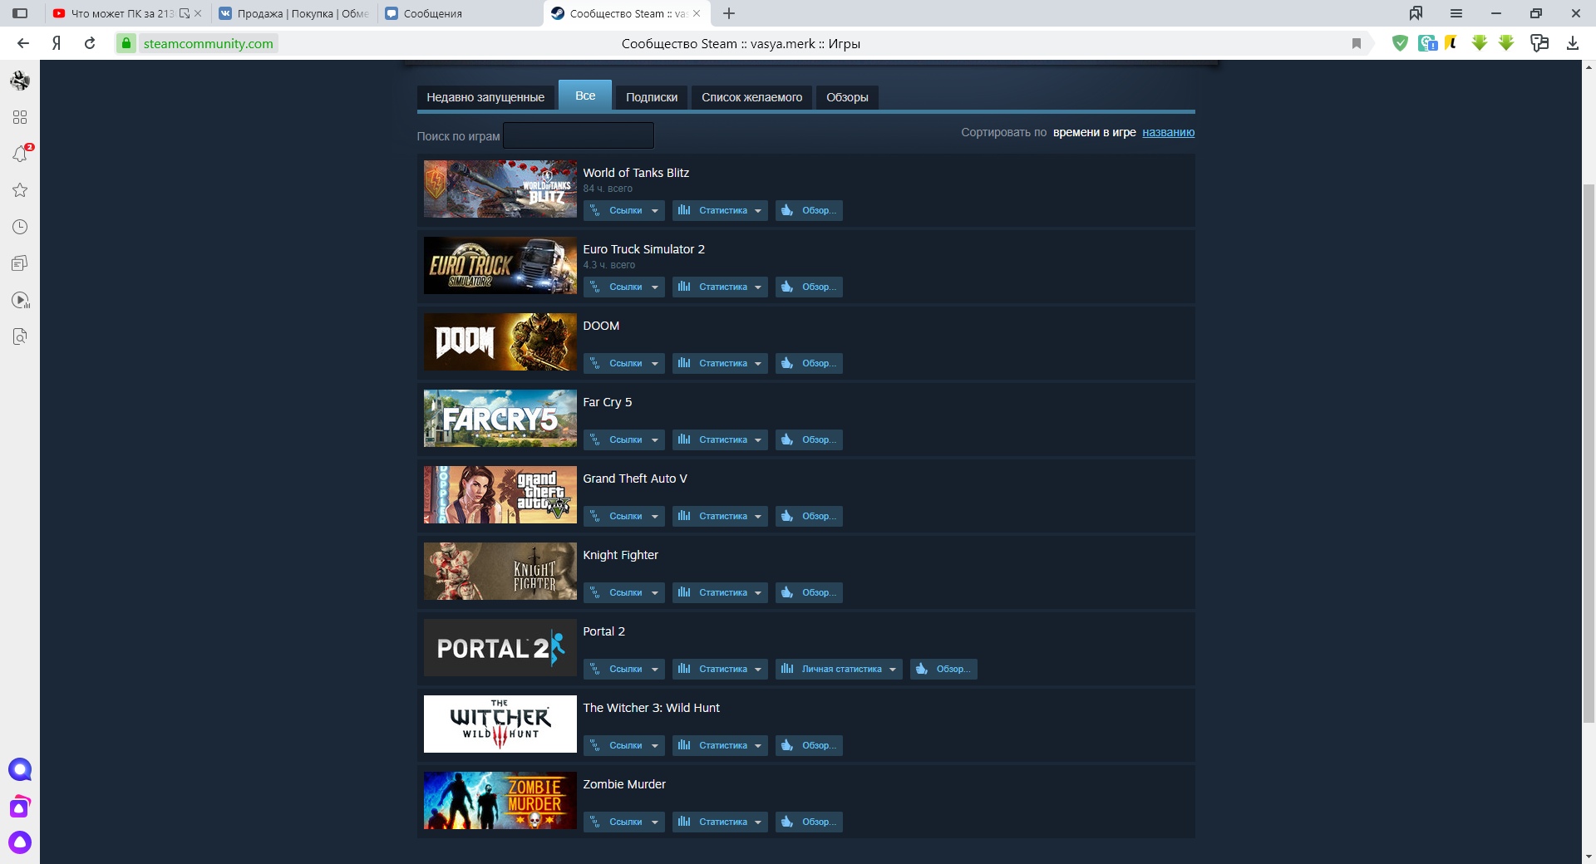Expand Статистика dropdown for Zombie Murder
Screen dimensions: 1596x864
pyautogui.click(x=720, y=822)
